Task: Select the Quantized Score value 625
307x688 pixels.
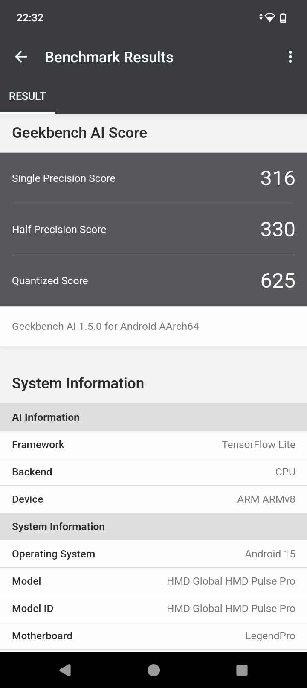Action: [278, 280]
